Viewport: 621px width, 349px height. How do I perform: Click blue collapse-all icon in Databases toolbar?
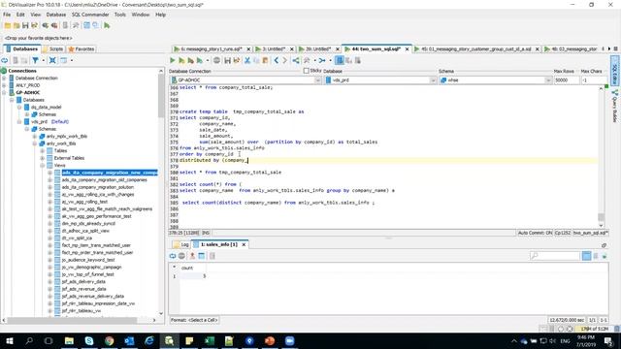click(x=52, y=60)
